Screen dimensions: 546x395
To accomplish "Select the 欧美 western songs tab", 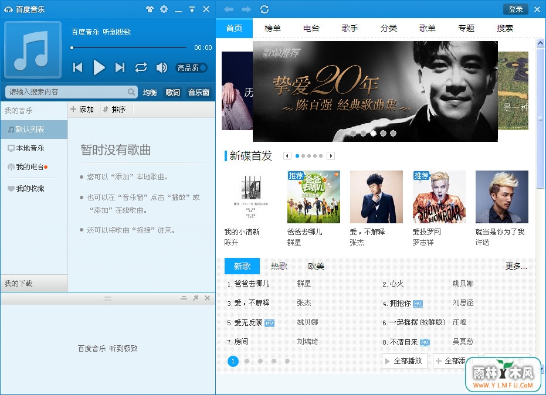I will pyautogui.click(x=316, y=266).
